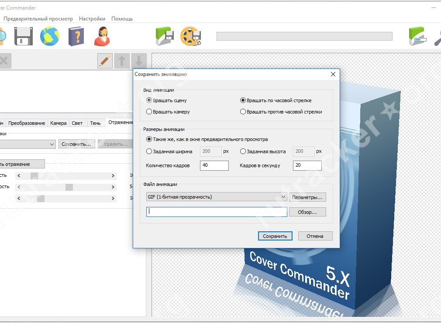Click right arrow of first slider
The width and height of the screenshot is (441, 323).
pos(113,176)
